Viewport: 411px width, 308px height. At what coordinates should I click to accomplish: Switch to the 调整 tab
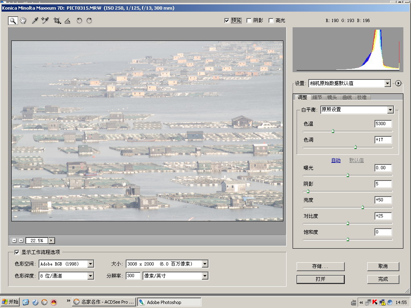[302, 97]
